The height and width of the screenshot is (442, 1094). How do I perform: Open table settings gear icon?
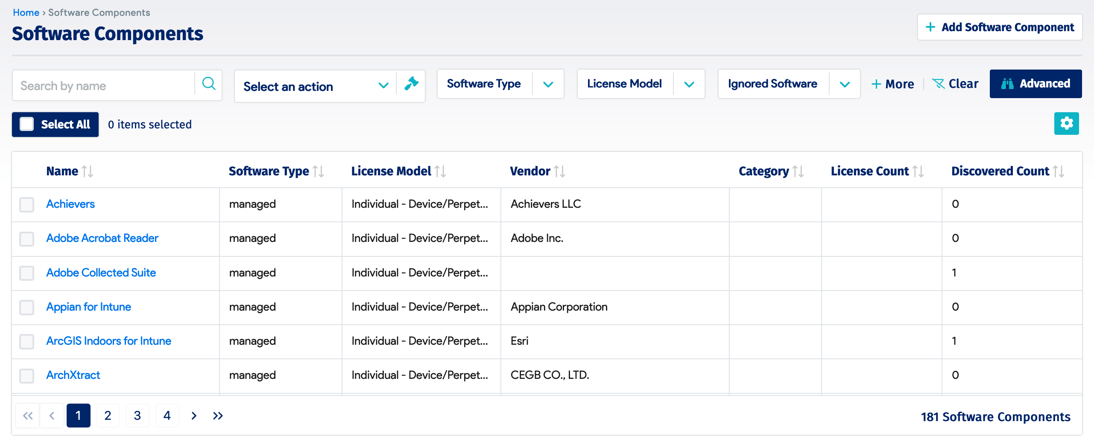[x=1066, y=124]
